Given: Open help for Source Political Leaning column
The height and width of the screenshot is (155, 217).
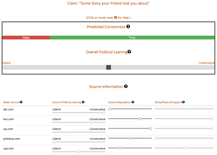Looking at the screenshot, I should pyautogui.click(x=83, y=102).
